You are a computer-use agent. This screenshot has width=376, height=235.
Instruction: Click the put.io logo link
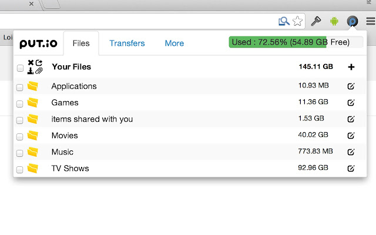(38, 43)
